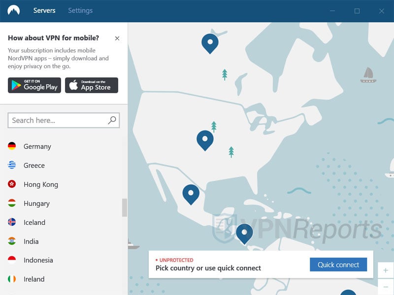
Task: Zoom in the map with plus button
Action: tap(386, 270)
